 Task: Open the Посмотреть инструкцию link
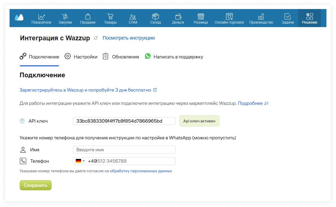click(129, 38)
